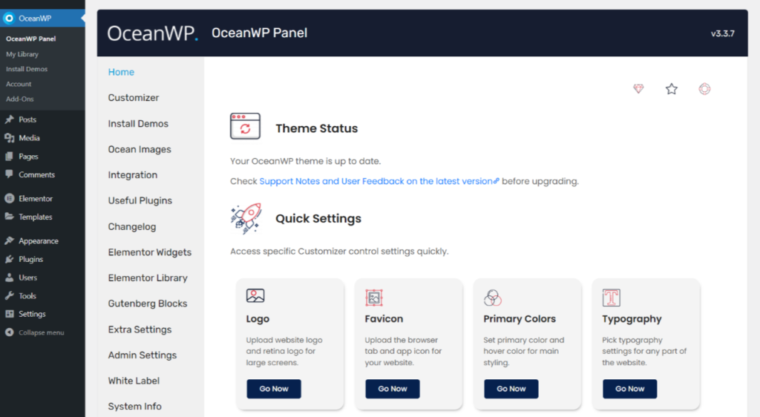Click the diamond icon at top right
The width and height of the screenshot is (760, 417).
[638, 89]
